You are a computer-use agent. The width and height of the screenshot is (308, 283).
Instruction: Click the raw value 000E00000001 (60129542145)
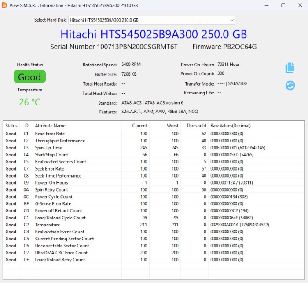238,148
